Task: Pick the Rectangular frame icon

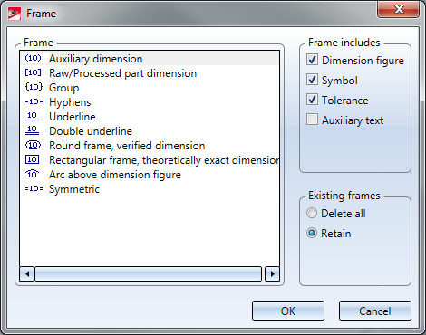Action: [33, 159]
